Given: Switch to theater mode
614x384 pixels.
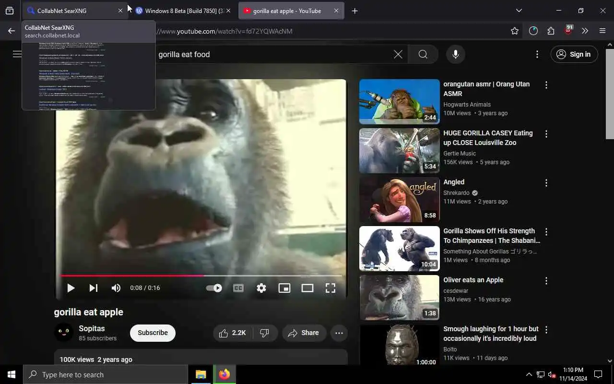Looking at the screenshot, I should pyautogui.click(x=307, y=288).
